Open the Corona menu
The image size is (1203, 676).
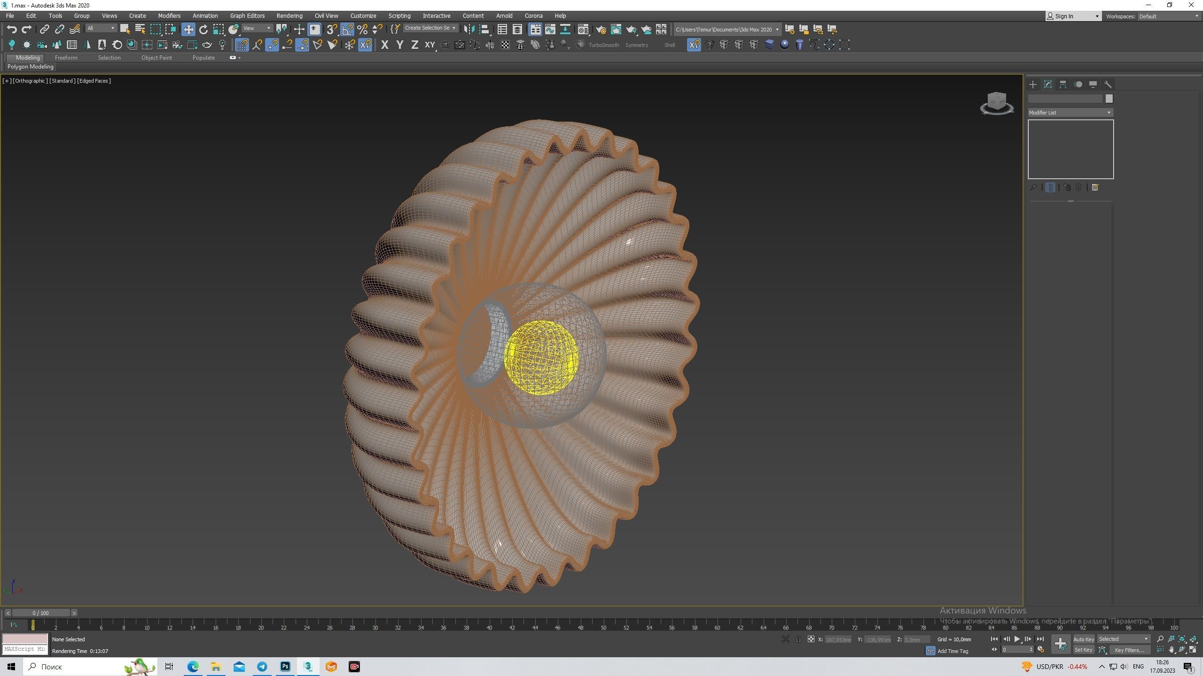click(533, 16)
